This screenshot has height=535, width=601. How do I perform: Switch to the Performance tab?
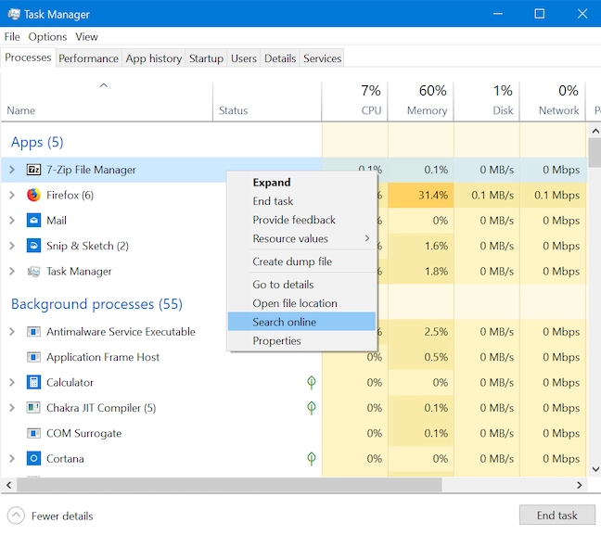pyautogui.click(x=88, y=58)
